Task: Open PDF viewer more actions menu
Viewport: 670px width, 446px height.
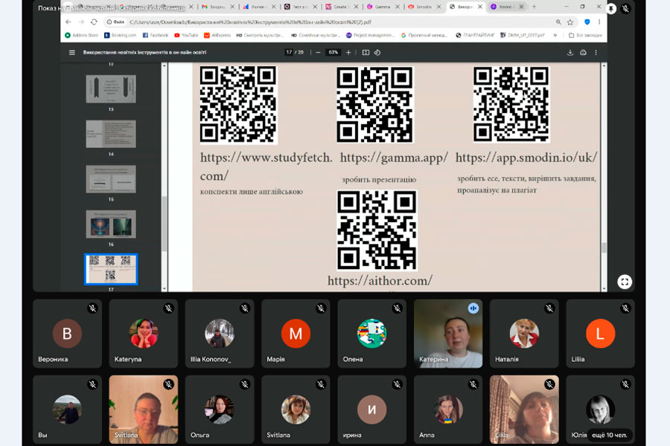Action: [x=596, y=53]
